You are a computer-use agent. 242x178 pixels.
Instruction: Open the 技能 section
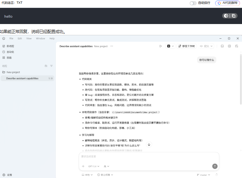click(x=7, y=58)
